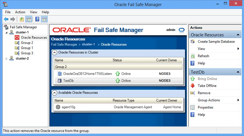Select the TestDb row in resources table

[x=118, y=81]
